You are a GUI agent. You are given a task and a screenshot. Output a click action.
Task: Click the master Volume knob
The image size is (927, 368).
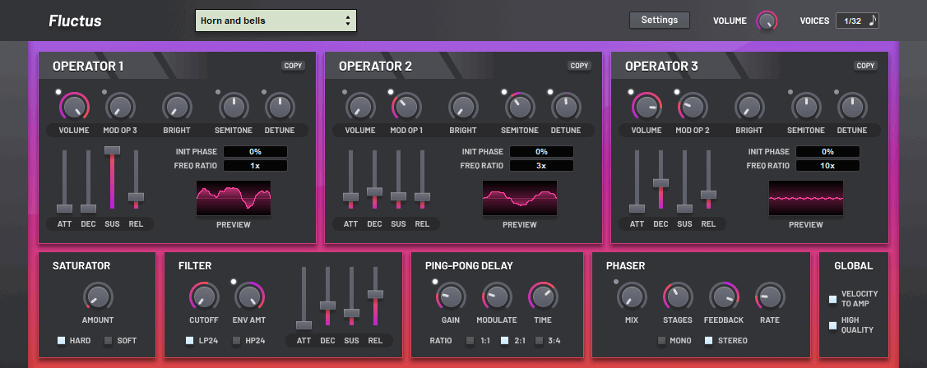[767, 21]
